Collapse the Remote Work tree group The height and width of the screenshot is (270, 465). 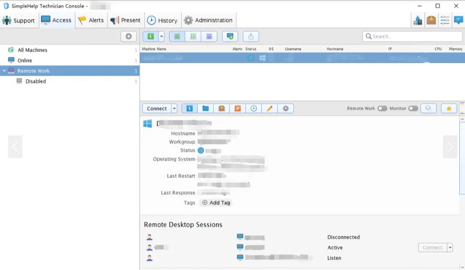click(x=5, y=71)
